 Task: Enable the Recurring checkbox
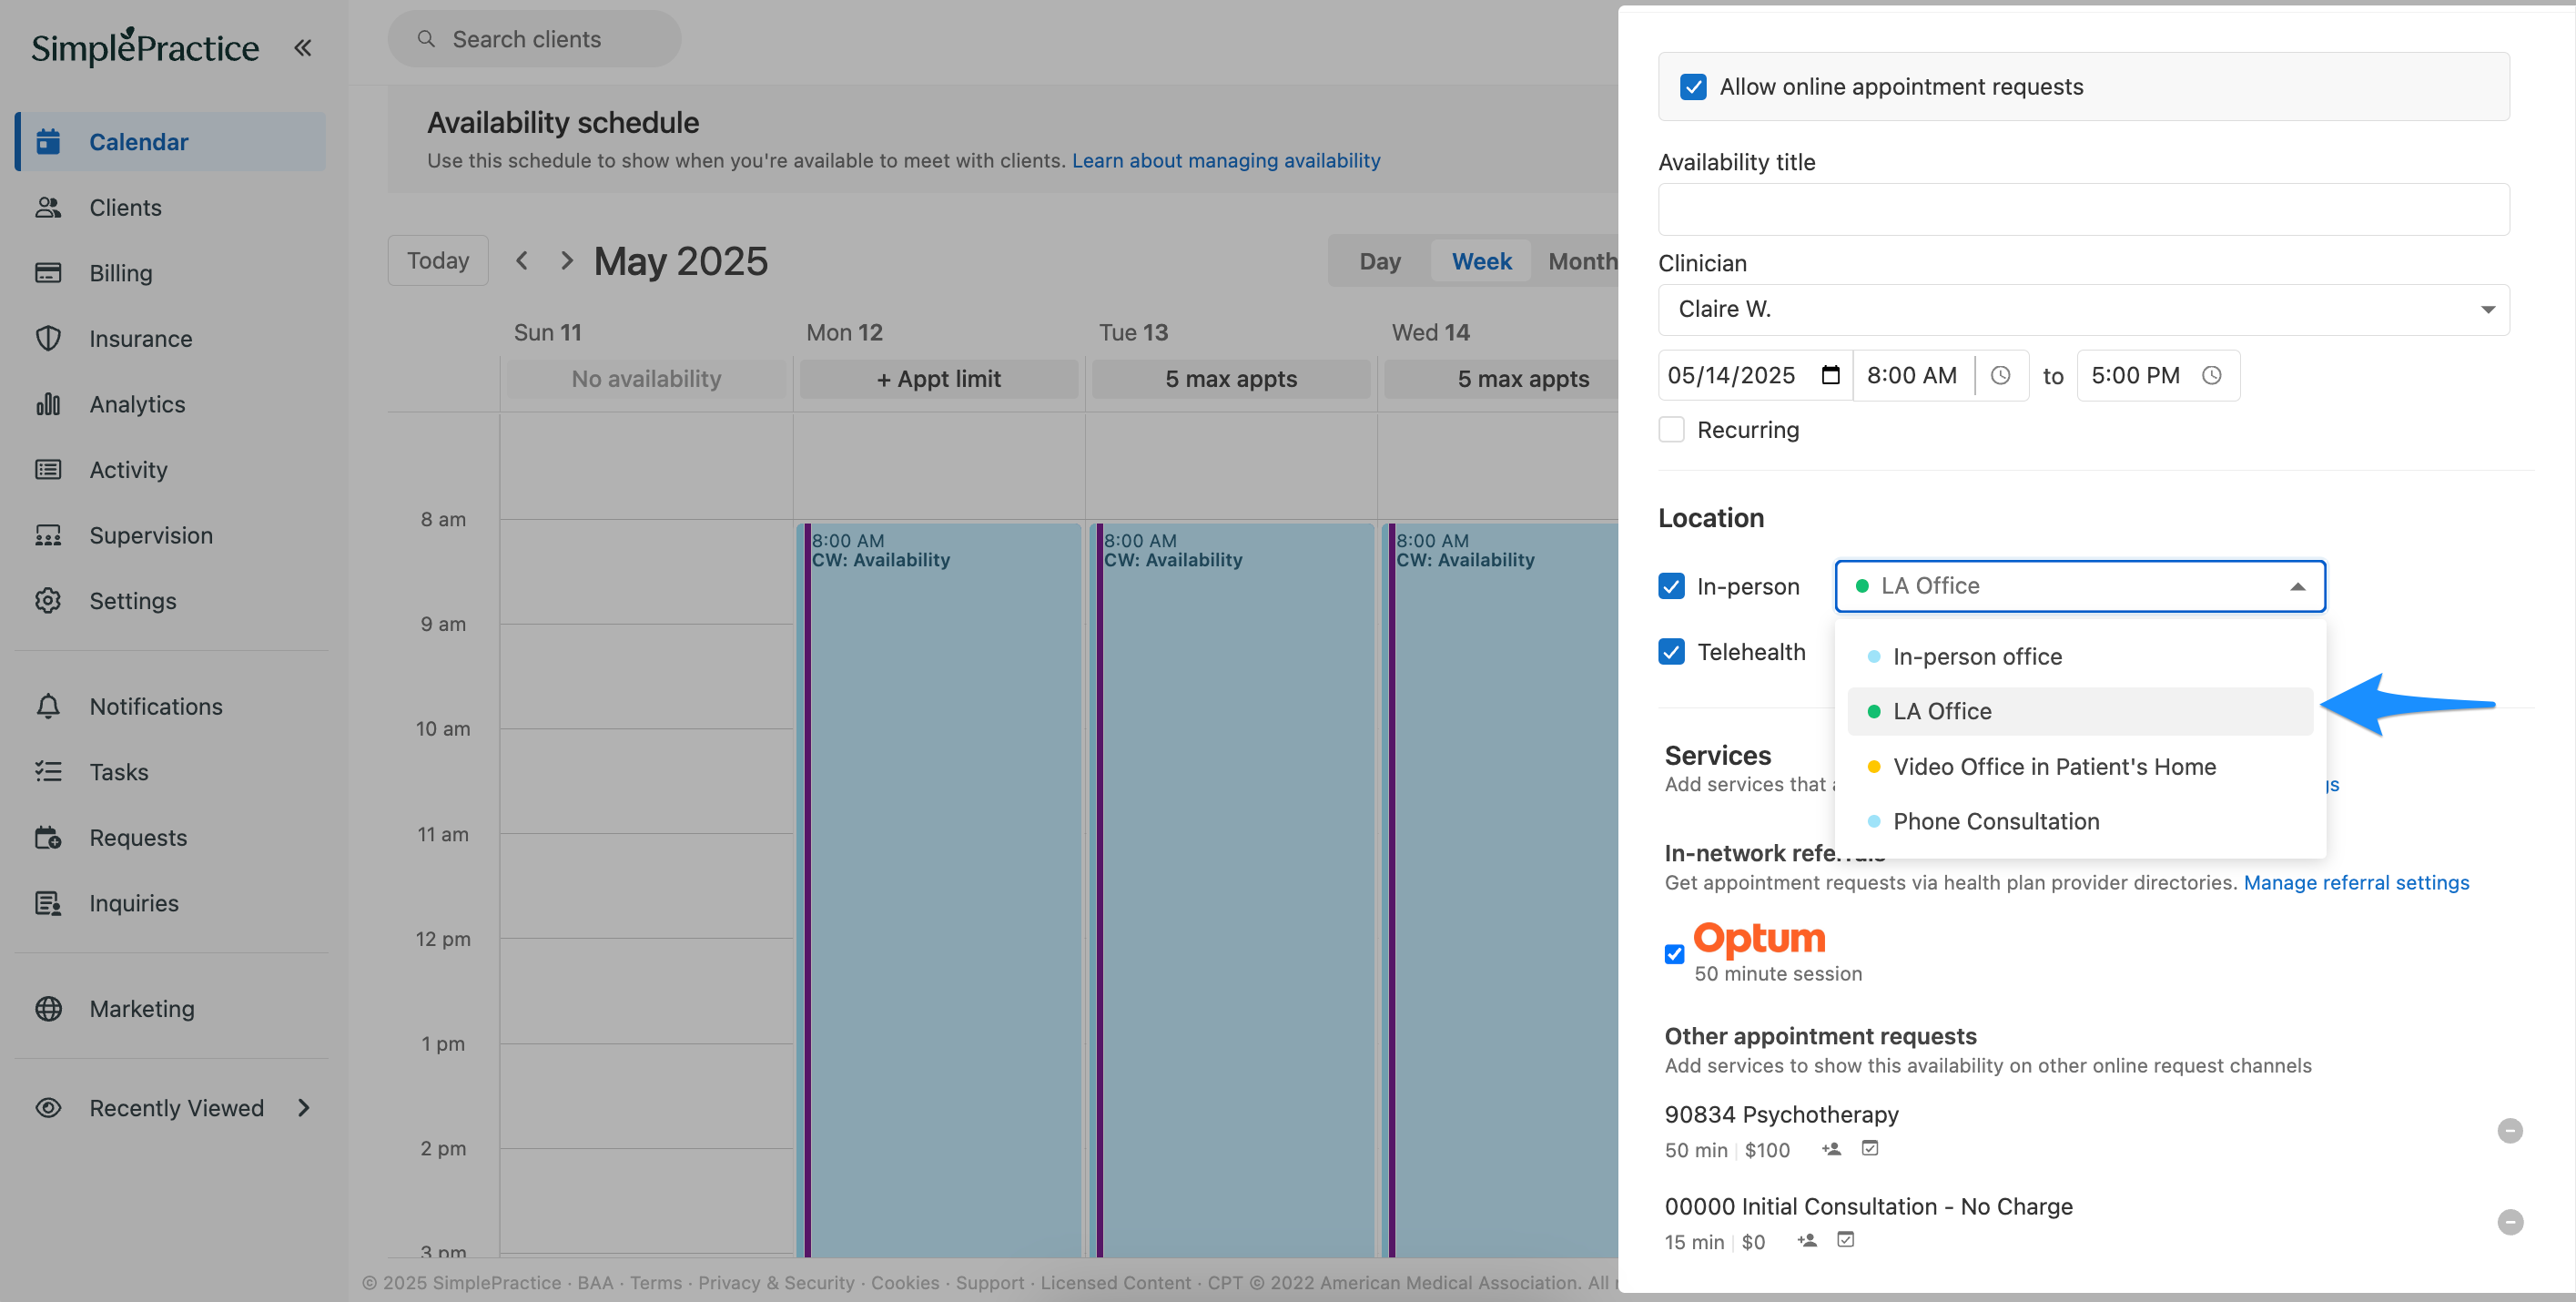click(1672, 430)
